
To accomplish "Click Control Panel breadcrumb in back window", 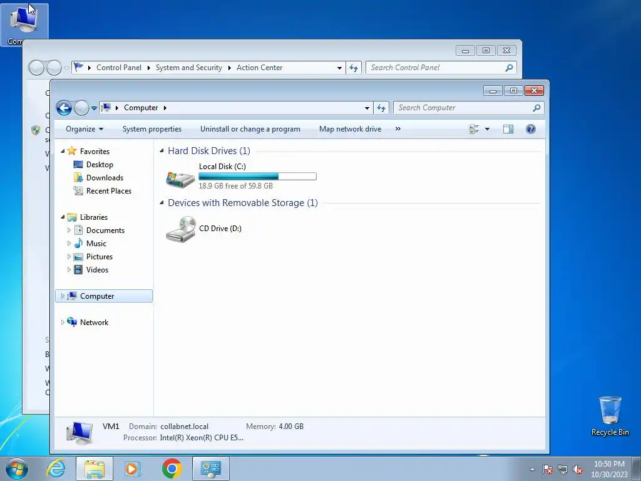I will click(119, 68).
